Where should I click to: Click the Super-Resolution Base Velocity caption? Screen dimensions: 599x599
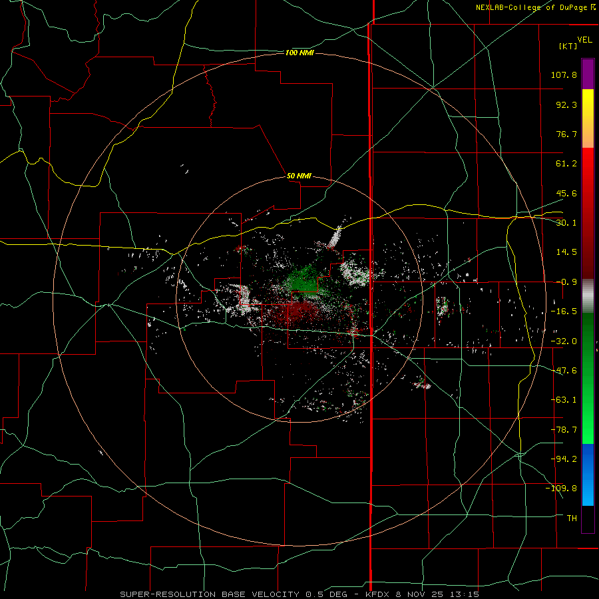pyautogui.click(x=299, y=594)
